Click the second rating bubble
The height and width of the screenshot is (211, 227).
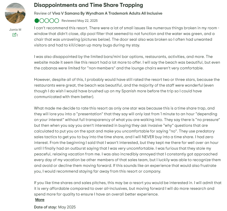pos(42,21)
